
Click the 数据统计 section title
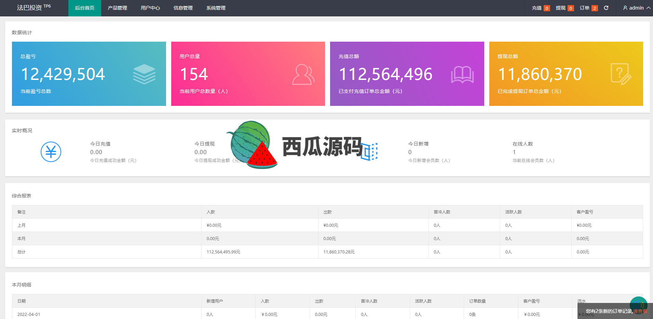[22, 32]
